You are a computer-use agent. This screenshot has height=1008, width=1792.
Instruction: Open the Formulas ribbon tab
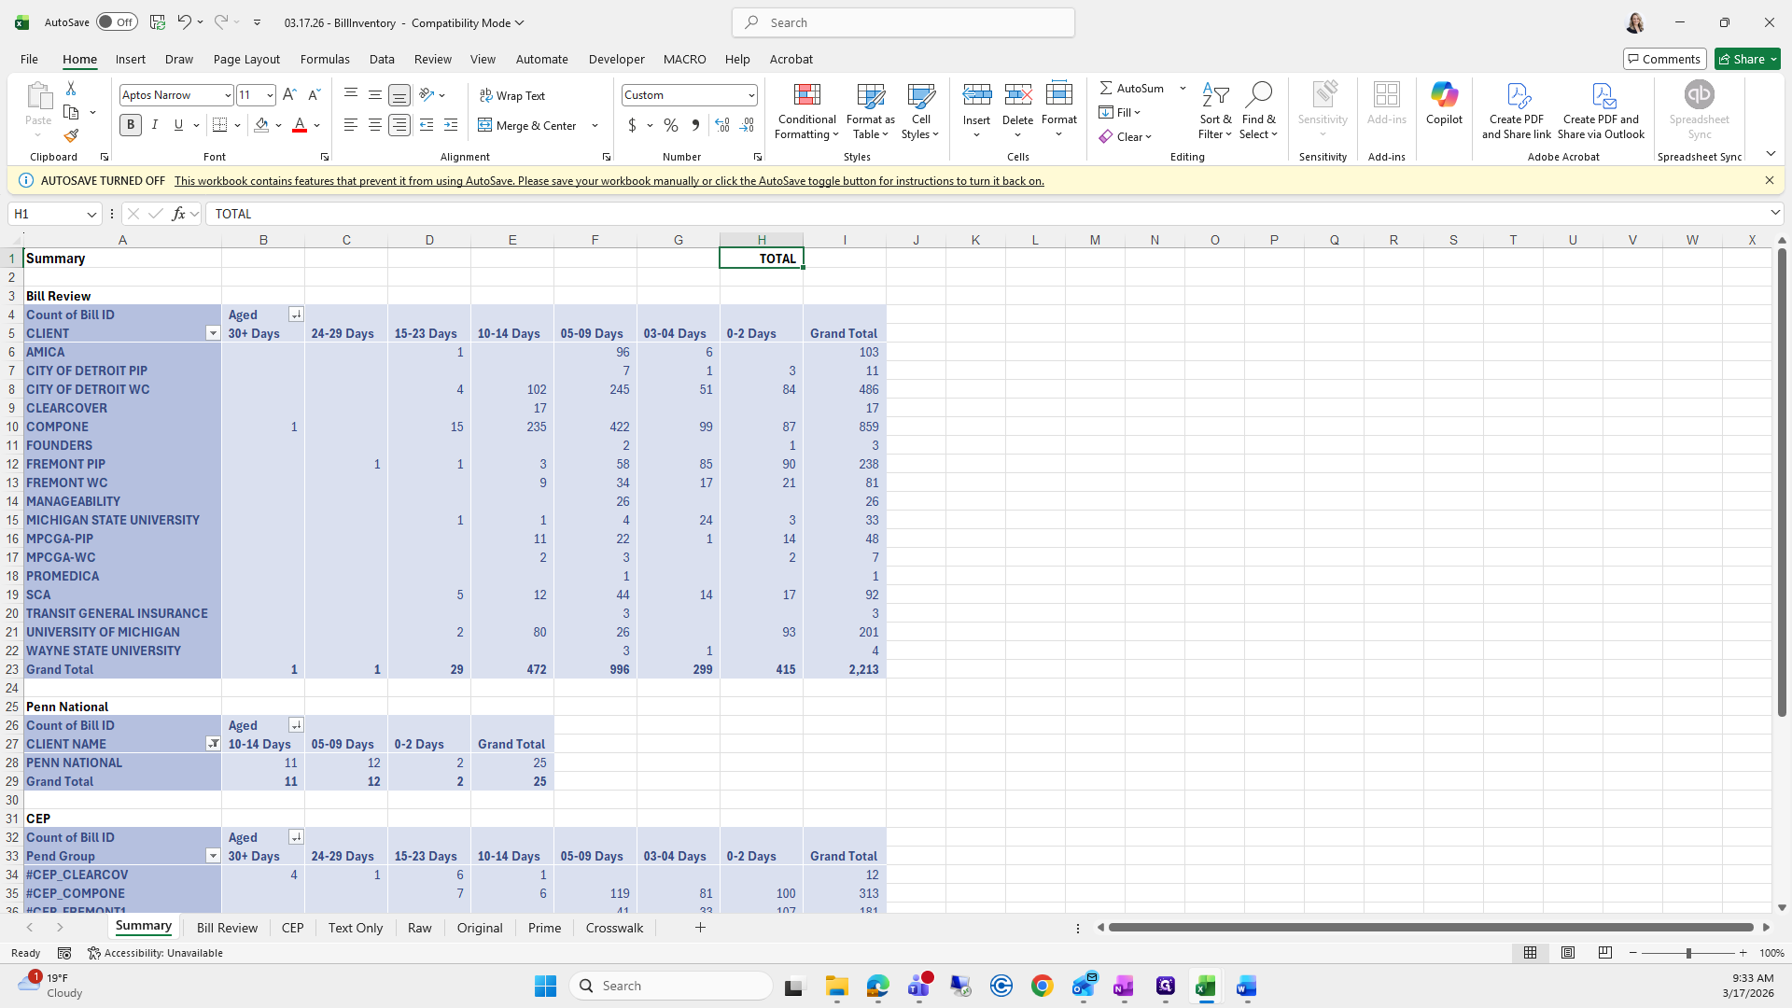(x=325, y=59)
